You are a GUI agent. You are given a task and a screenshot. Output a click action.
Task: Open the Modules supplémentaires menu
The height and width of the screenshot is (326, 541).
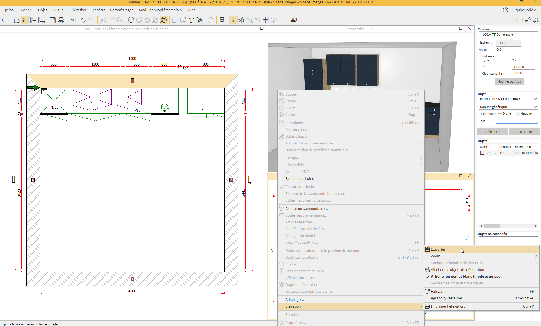160,10
